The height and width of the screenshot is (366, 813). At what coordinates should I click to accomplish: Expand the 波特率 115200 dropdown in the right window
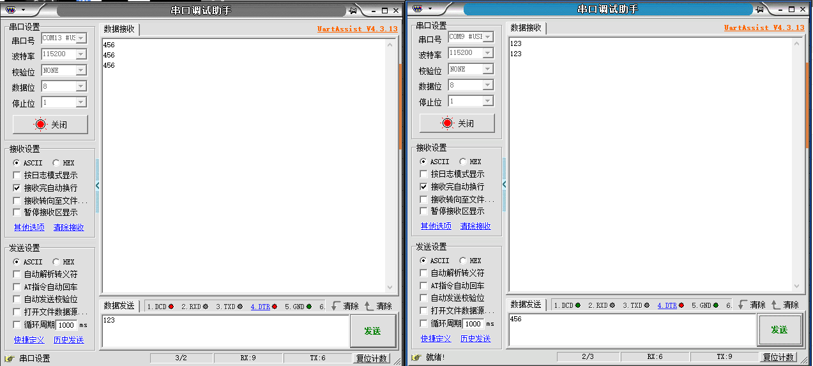pos(487,53)
